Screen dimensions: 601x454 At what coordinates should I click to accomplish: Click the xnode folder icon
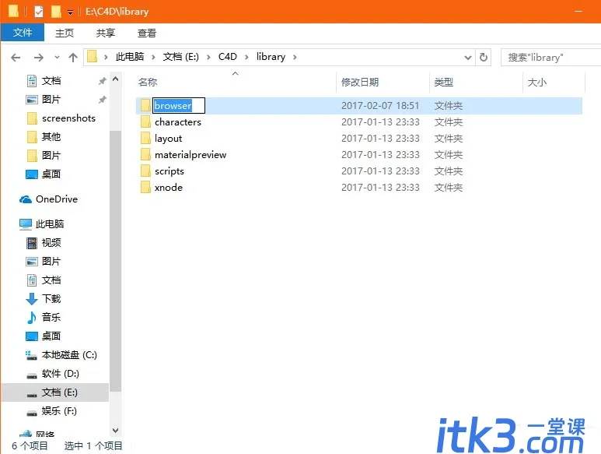click(x=145, y=188)
